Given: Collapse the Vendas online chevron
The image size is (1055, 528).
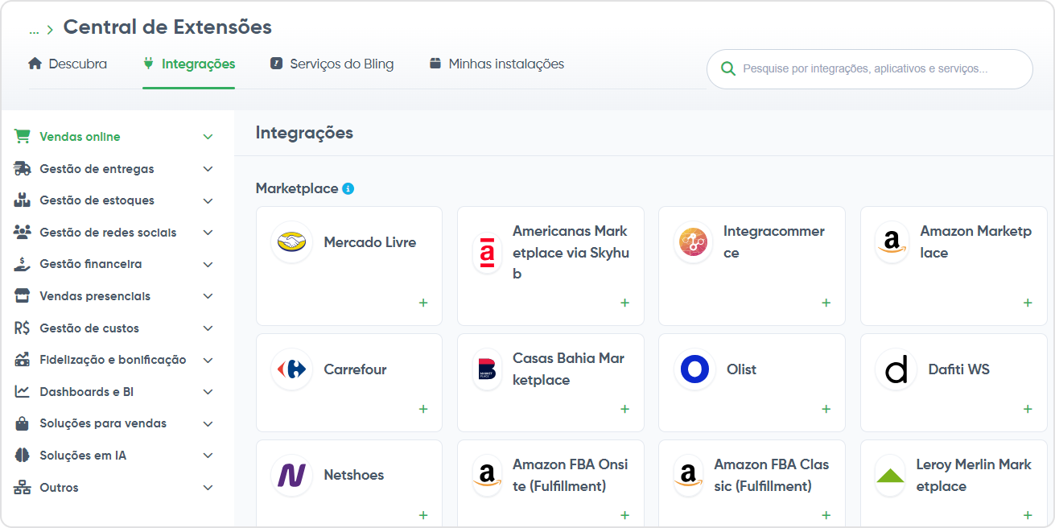Looking at the screenshot, I should [x=208, y=137].
